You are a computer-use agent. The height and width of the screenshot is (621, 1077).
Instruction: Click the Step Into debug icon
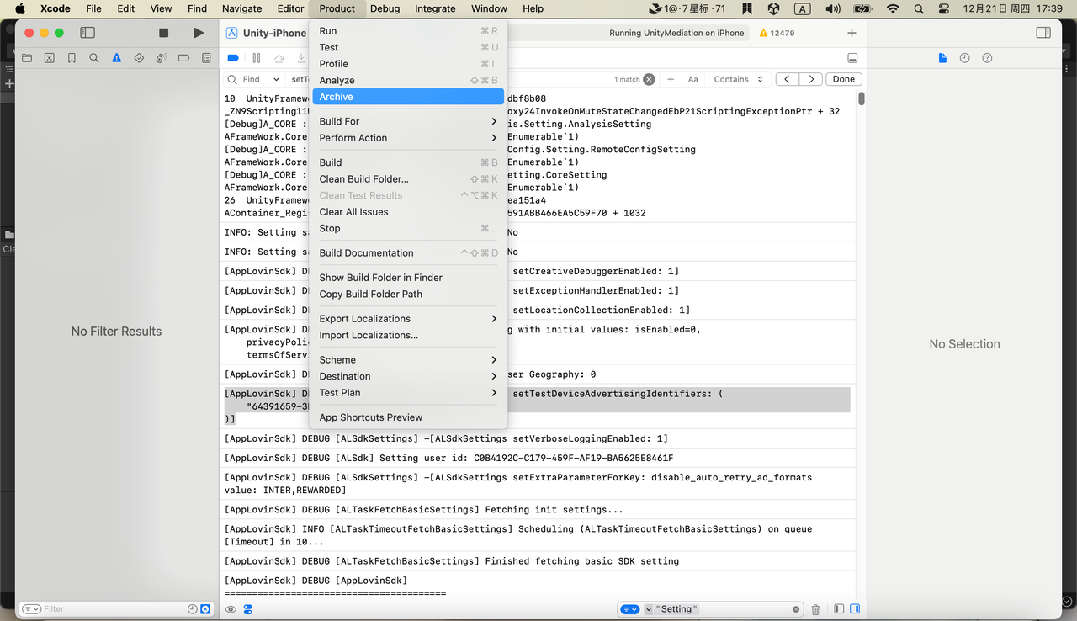pos(302,58)
